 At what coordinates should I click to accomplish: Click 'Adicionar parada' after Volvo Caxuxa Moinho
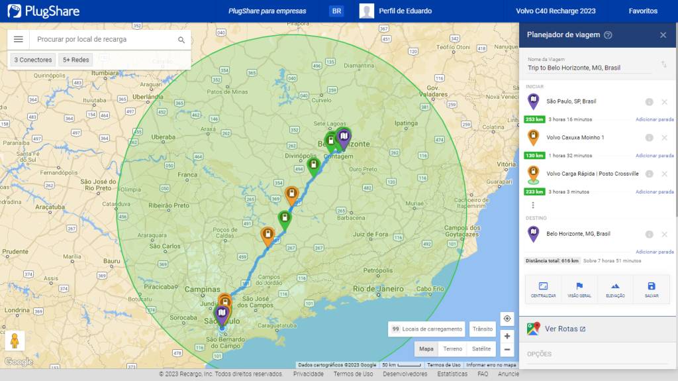(x=654, y=156)
